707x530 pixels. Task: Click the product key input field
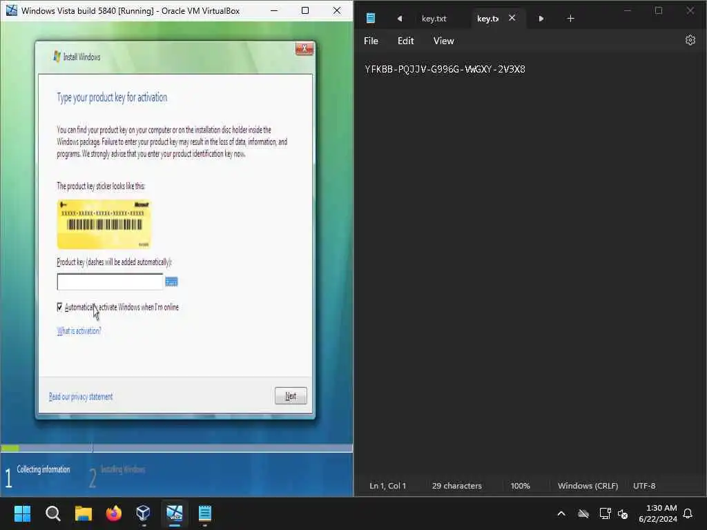(110, 282)
